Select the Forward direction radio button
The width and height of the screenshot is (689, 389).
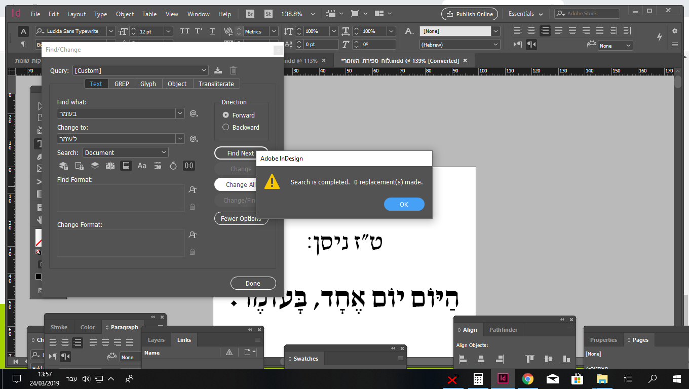click(x=225, y=115)
